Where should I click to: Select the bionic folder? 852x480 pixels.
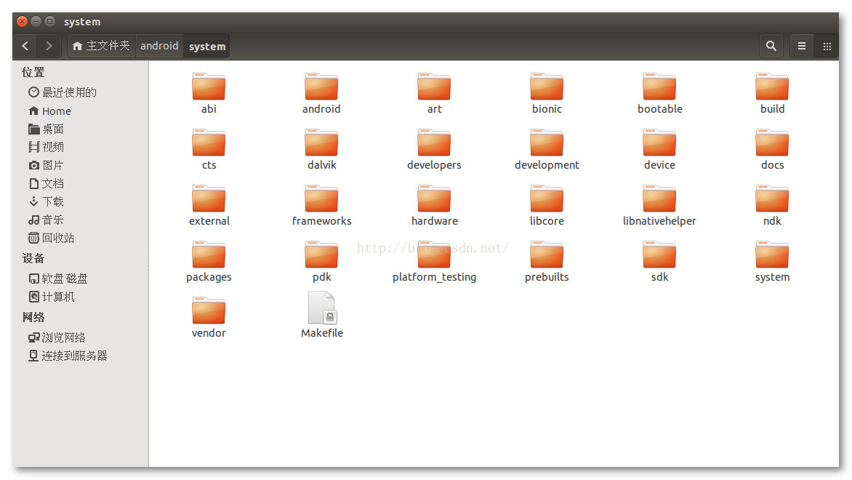547,94
